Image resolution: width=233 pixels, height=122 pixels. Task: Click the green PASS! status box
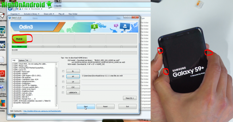[x=19, y=39]
